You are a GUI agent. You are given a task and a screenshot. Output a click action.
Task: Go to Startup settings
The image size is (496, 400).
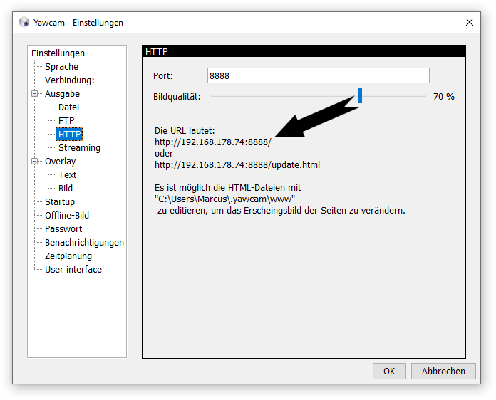(x=60, y=202)
